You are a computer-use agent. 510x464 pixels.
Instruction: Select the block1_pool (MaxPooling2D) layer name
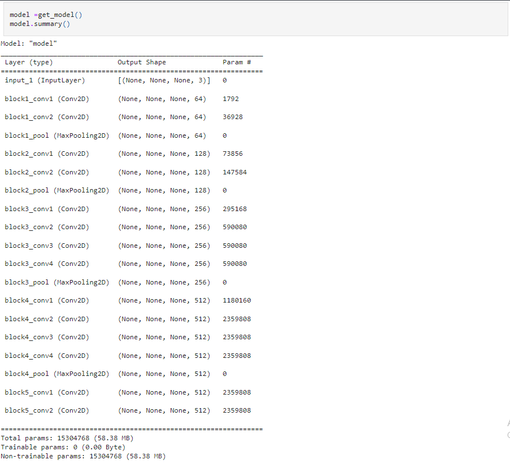[x=56, y=135]
